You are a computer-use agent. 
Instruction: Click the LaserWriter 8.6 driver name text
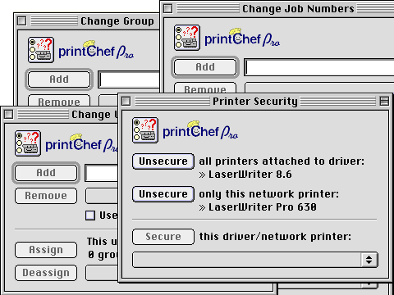(x=250, y=175)
